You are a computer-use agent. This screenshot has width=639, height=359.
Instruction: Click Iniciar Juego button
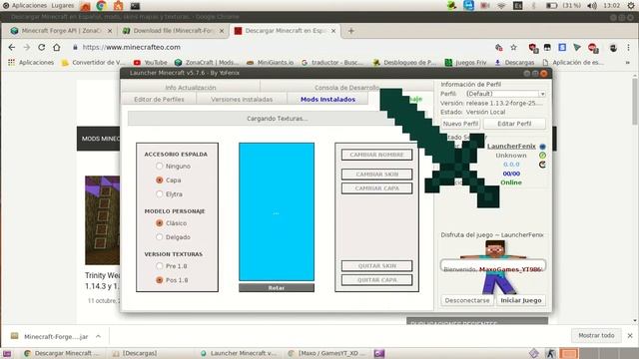pyautogui.click(x=521, y=300)
